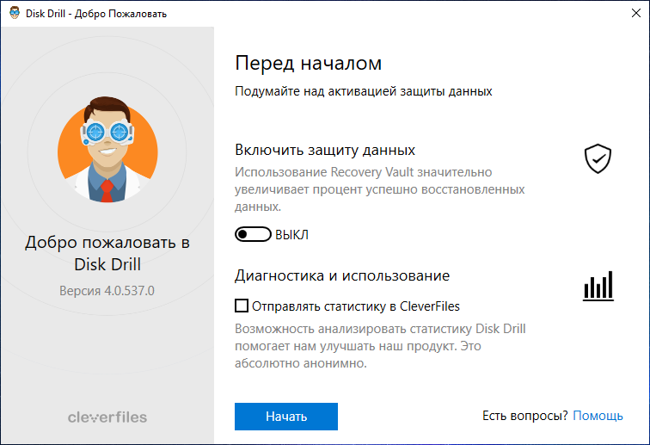The width and height of the screenshot is (650, 445).
Task: Click the anonymous statistics description paragraph
Action: point(380,346)
